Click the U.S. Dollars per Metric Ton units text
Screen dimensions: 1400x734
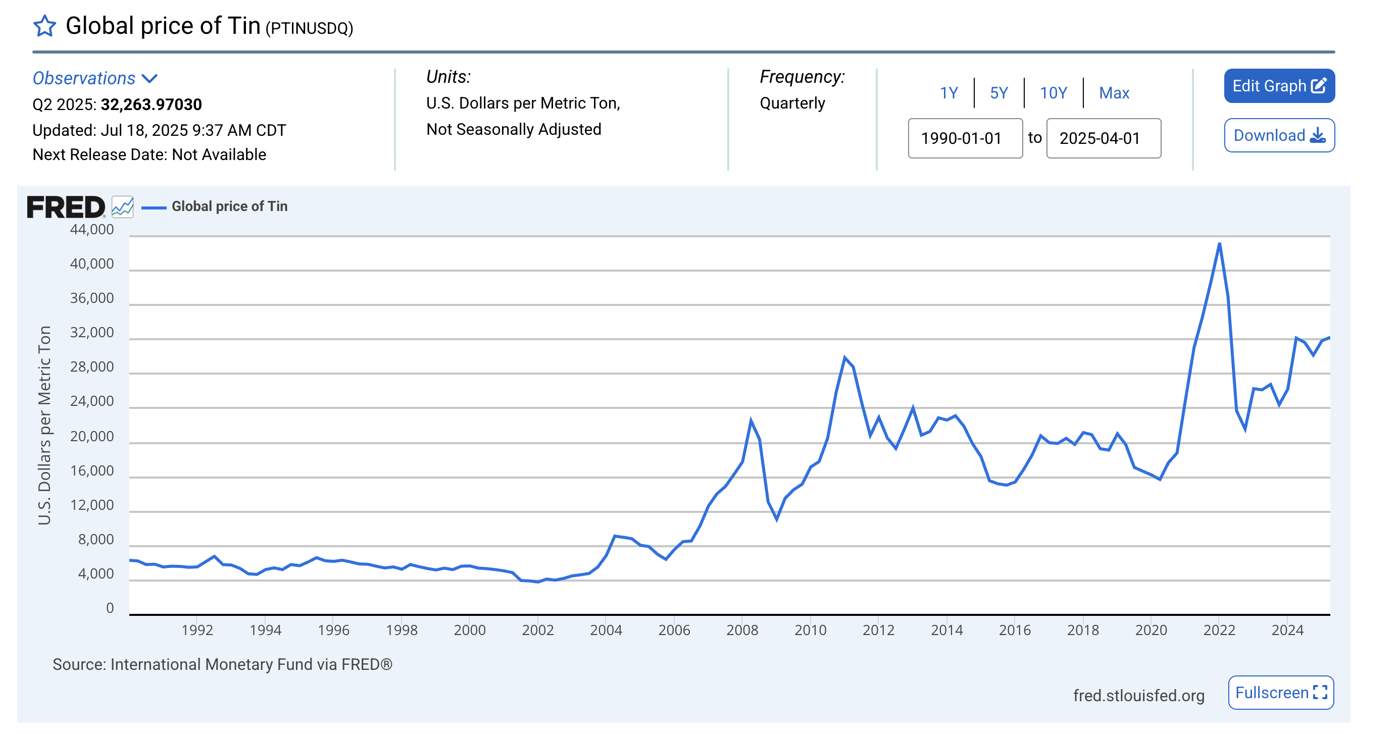click(523, 103)
